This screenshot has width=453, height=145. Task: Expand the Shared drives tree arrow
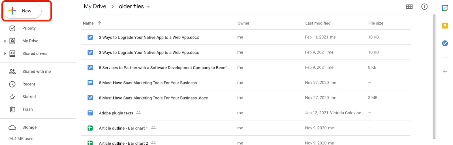point(5,54)
